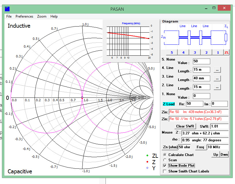This screenshot has height=184, width=235.
Task: Click the parallel Zin result field
Action: 199,119
